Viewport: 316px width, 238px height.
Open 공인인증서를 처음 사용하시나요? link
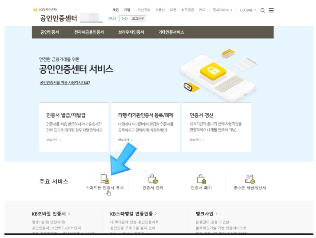65,83
